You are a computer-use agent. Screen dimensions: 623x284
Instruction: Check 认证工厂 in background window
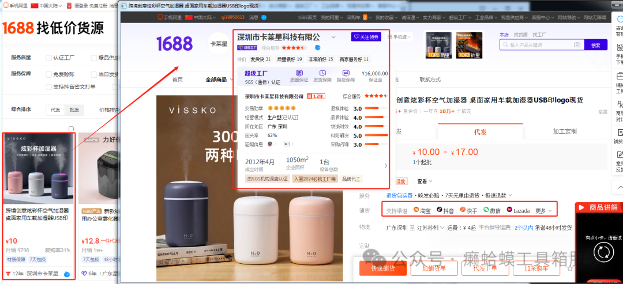(x=49, y=58)
